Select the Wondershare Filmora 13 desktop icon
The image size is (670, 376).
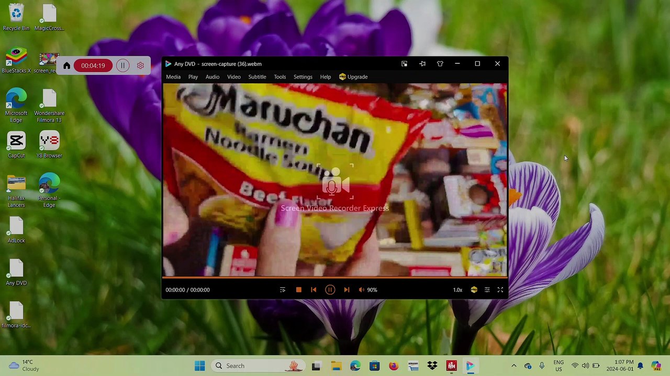49,106
